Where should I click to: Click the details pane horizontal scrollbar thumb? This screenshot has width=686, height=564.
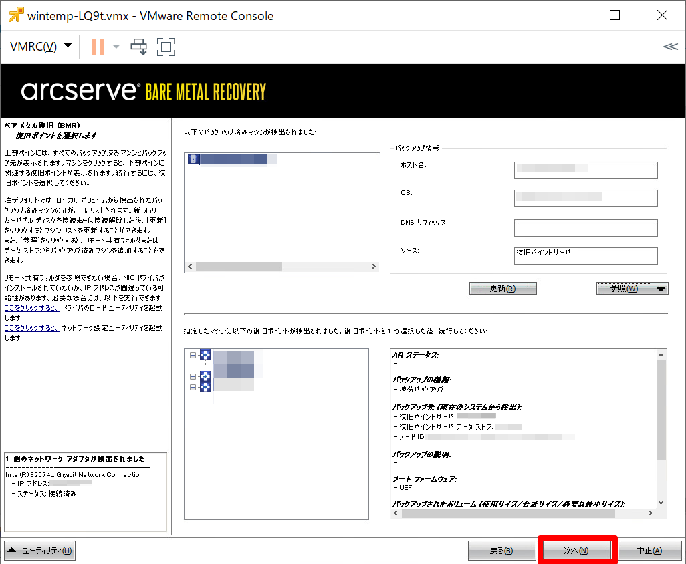tap(508, 513)
